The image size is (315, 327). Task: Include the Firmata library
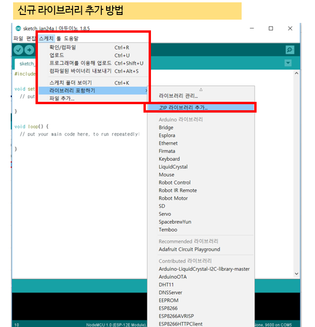click(x=201, y=151)
